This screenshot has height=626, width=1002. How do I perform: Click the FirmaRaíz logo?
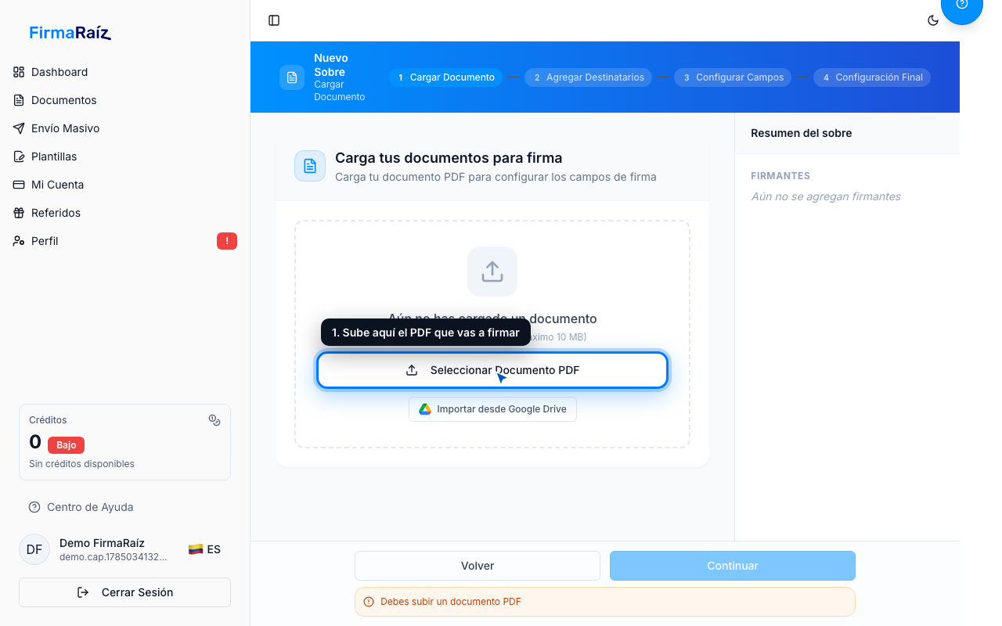(70, 33)
